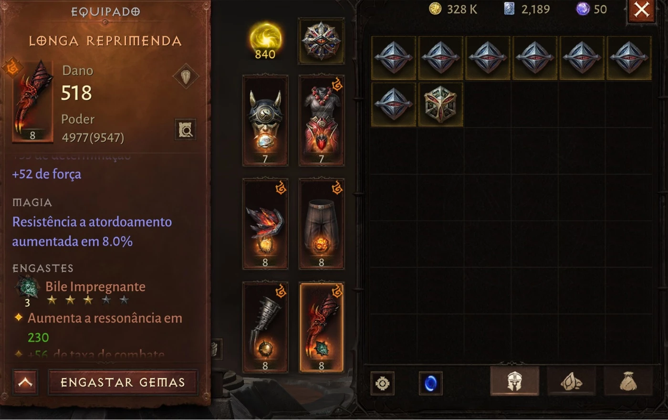Click the blue portal icon
Screen dimensions: 668x420
pos(430,383)
